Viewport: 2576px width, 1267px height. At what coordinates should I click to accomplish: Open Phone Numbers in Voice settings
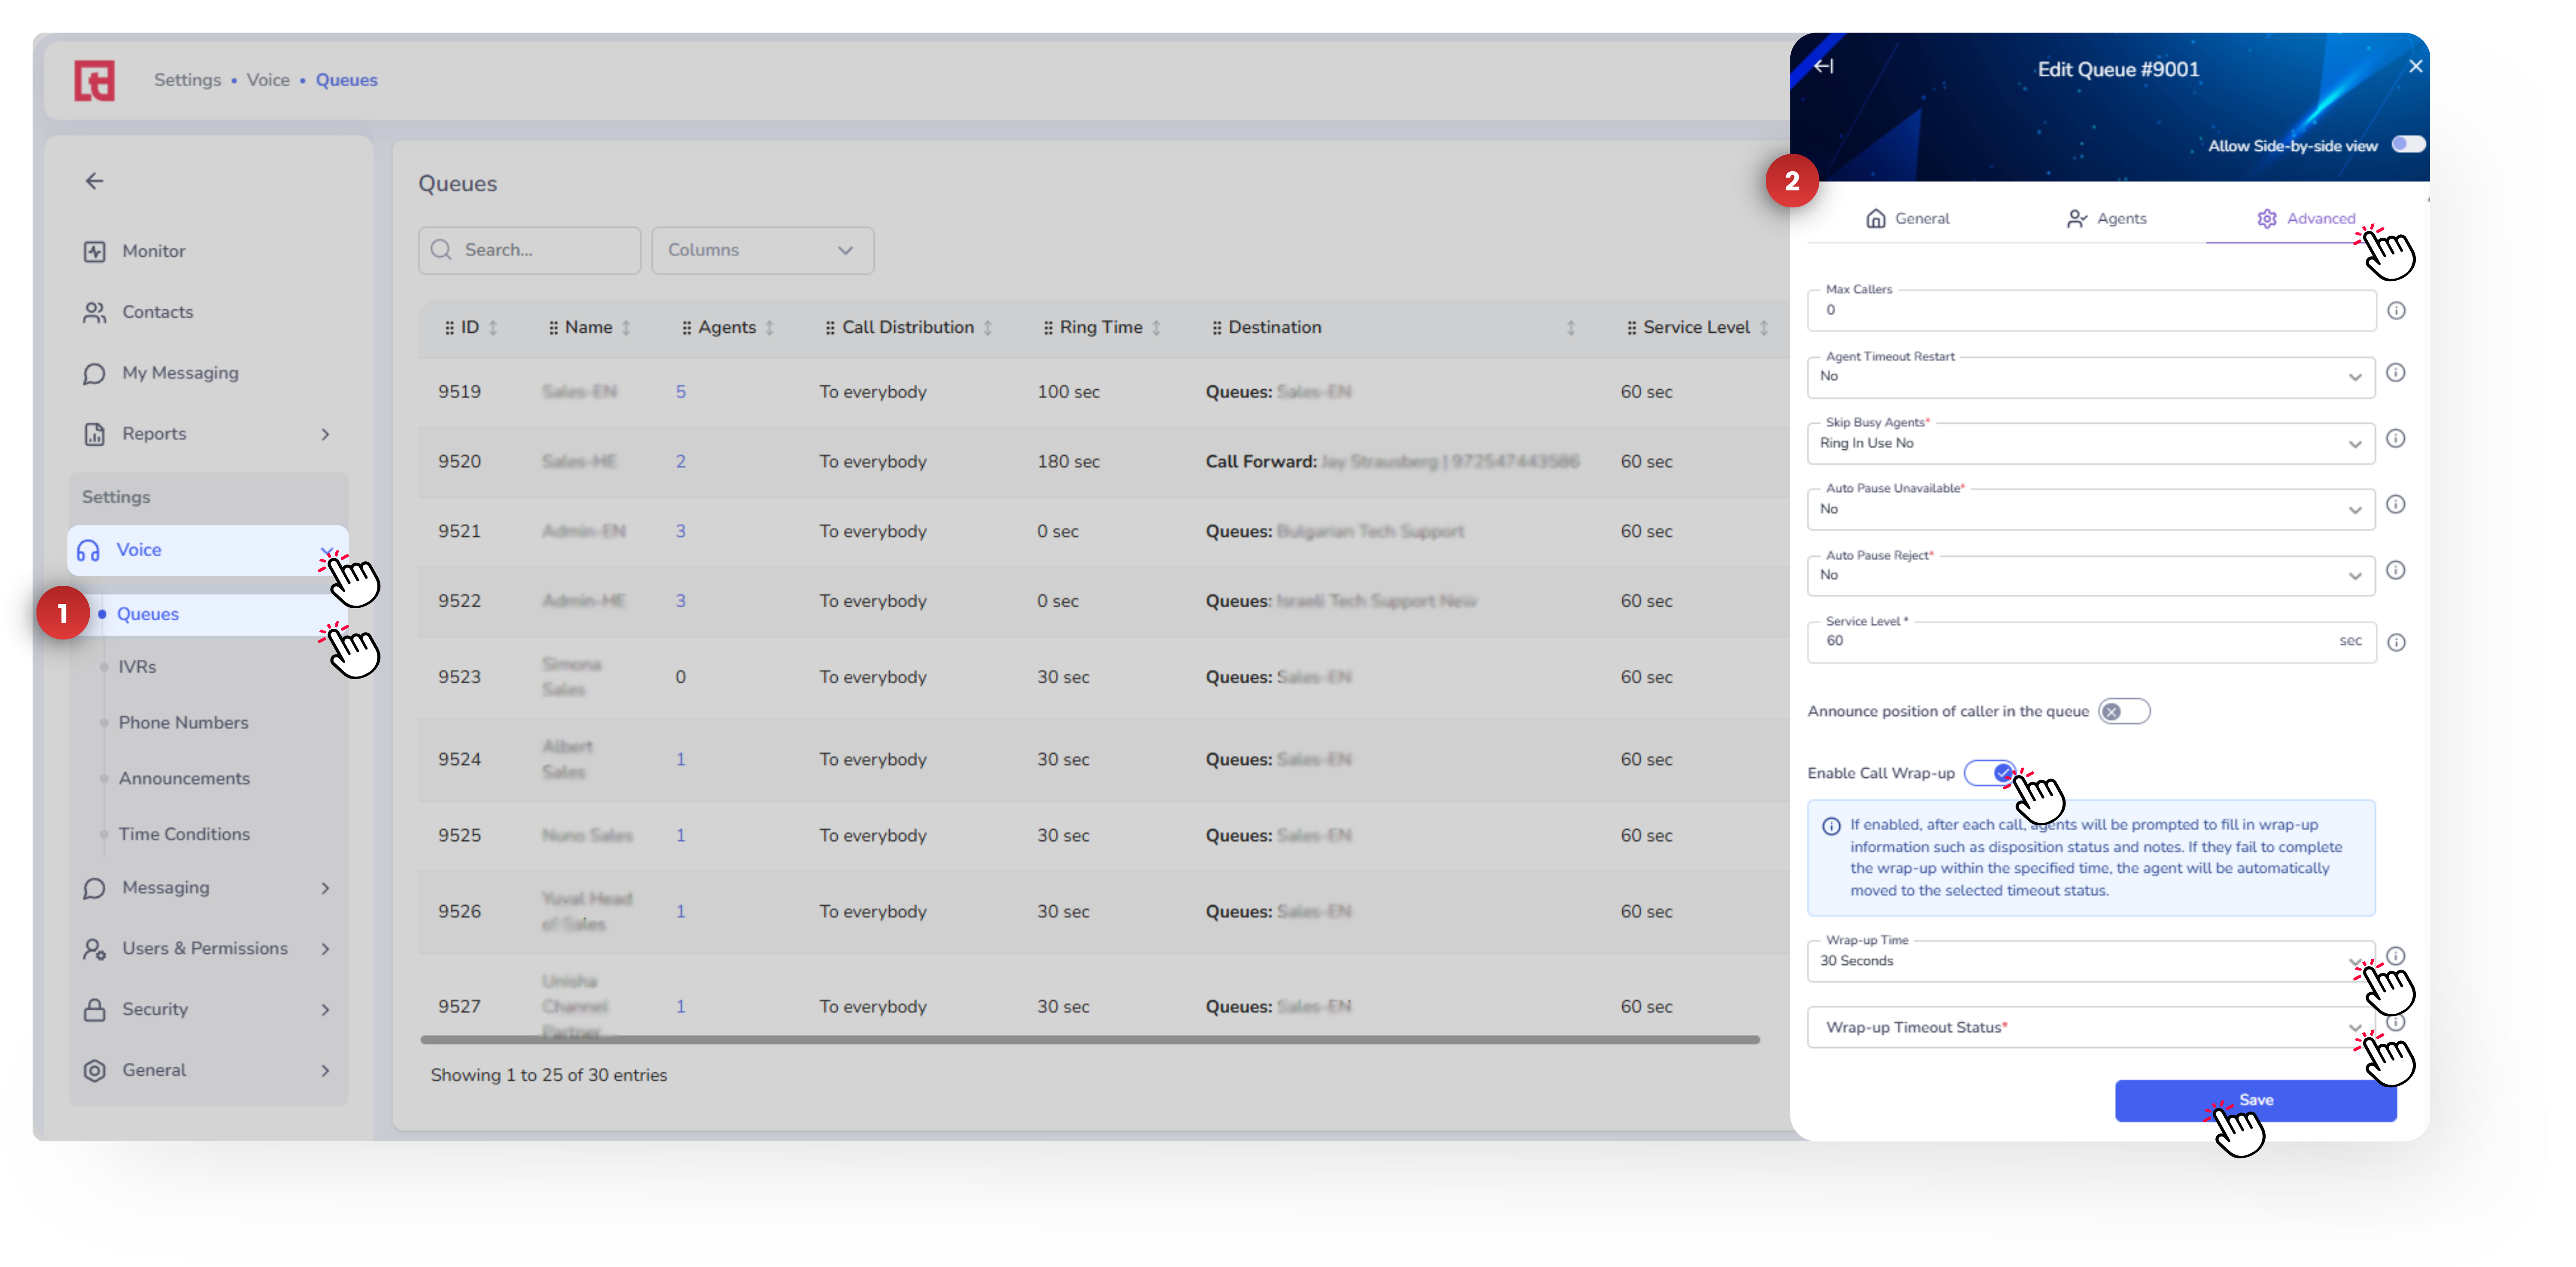[x=183, y=722]
